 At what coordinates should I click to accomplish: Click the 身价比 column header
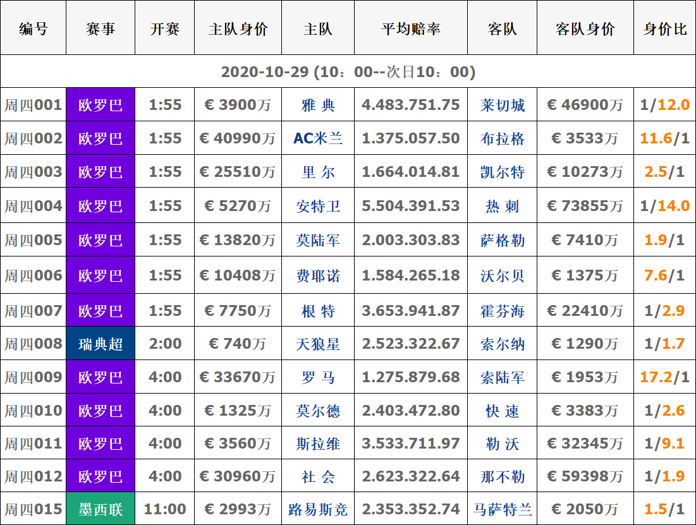[664, 29]
